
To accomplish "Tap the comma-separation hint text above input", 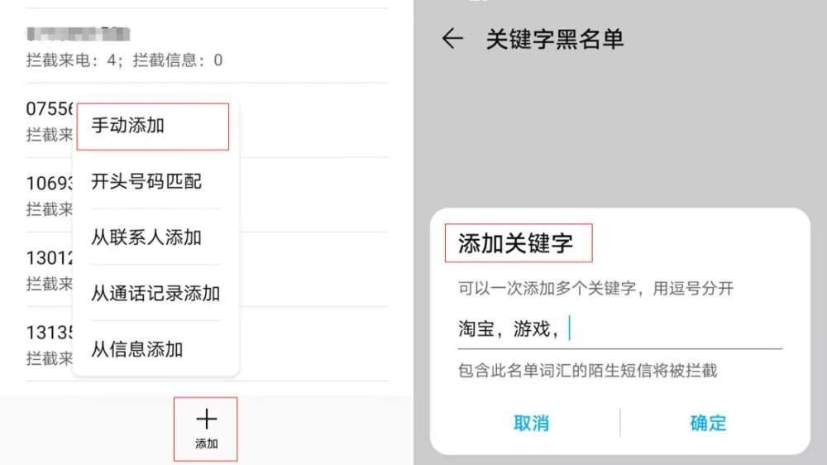I will (596, 289).
